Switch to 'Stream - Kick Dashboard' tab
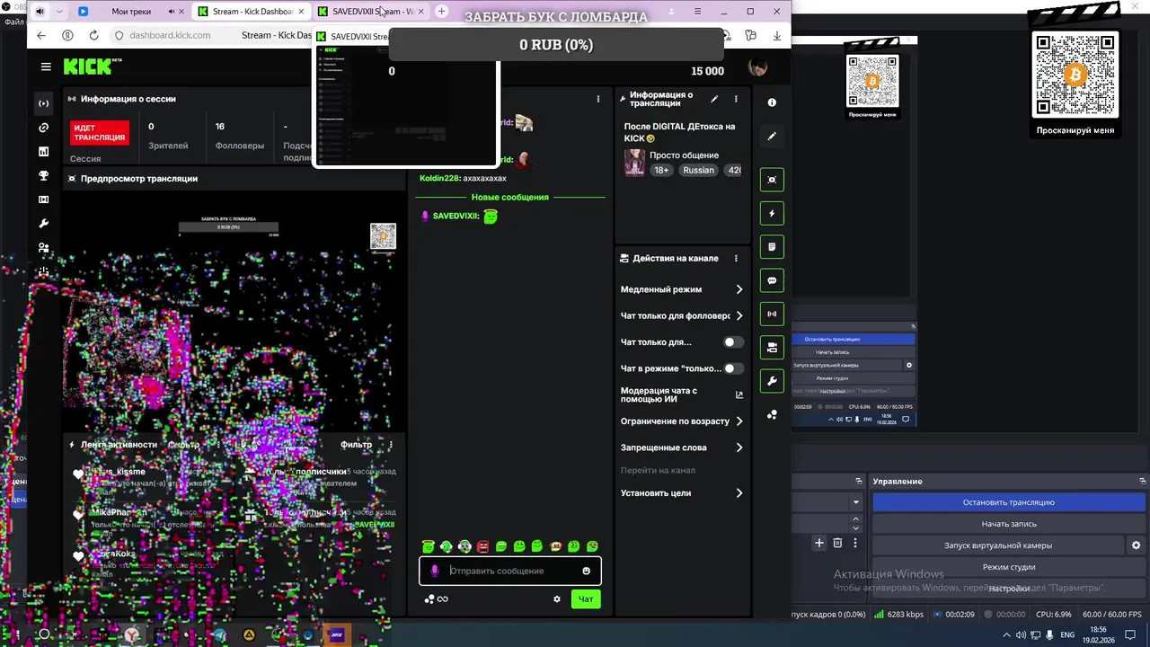Viewport: 1150px width, 647px height. tap(252, 12)
